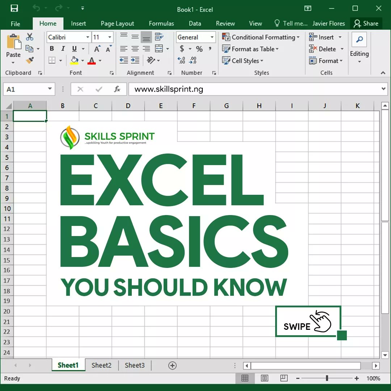
Task: Apply red Font Color A
Action: pos(92,60)
